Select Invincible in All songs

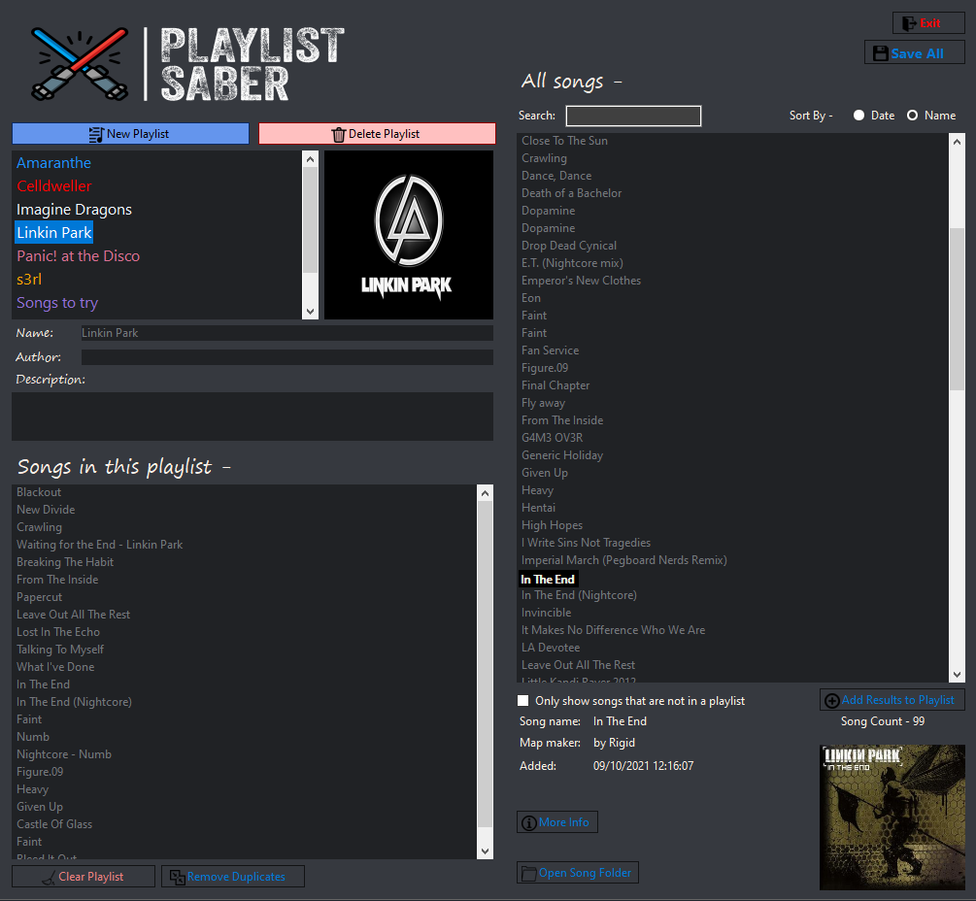[546, 613]
